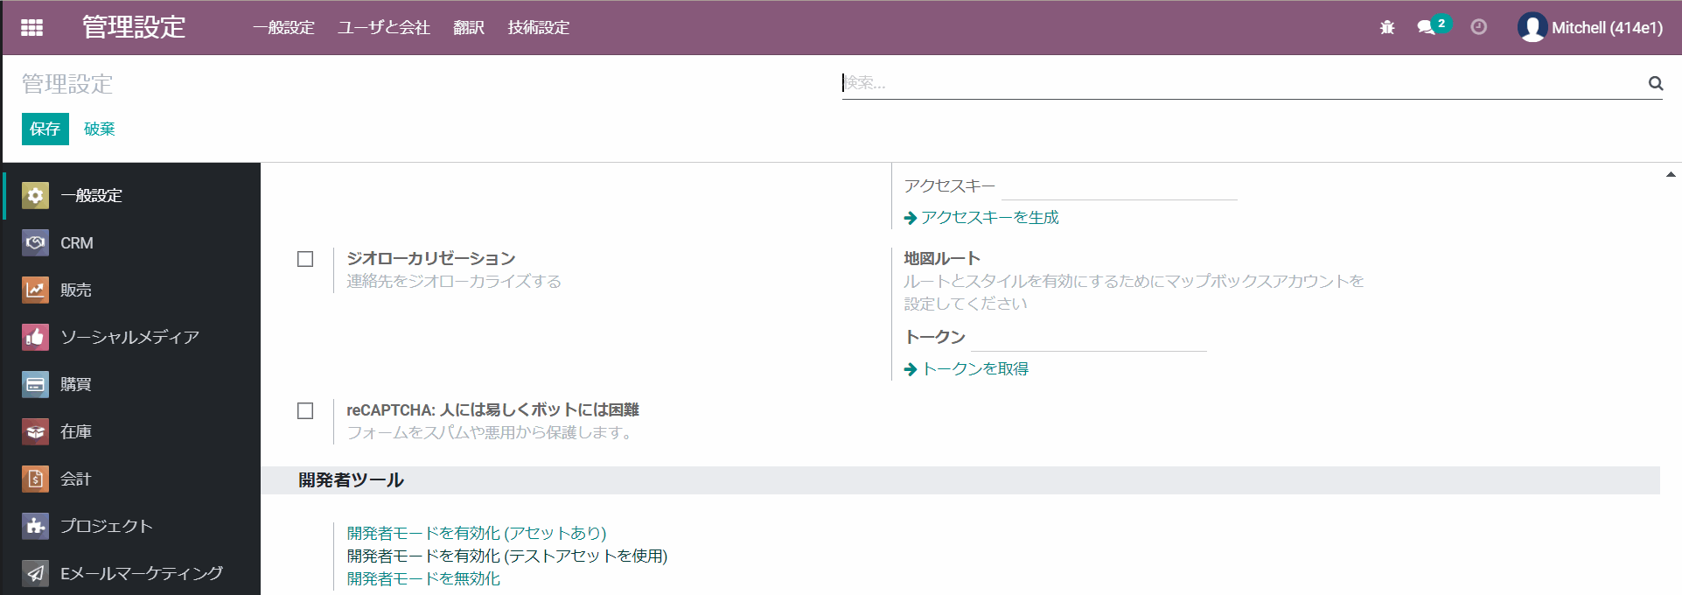Open the apps grid menu icon
The image size is (1682, 595).
31,27
